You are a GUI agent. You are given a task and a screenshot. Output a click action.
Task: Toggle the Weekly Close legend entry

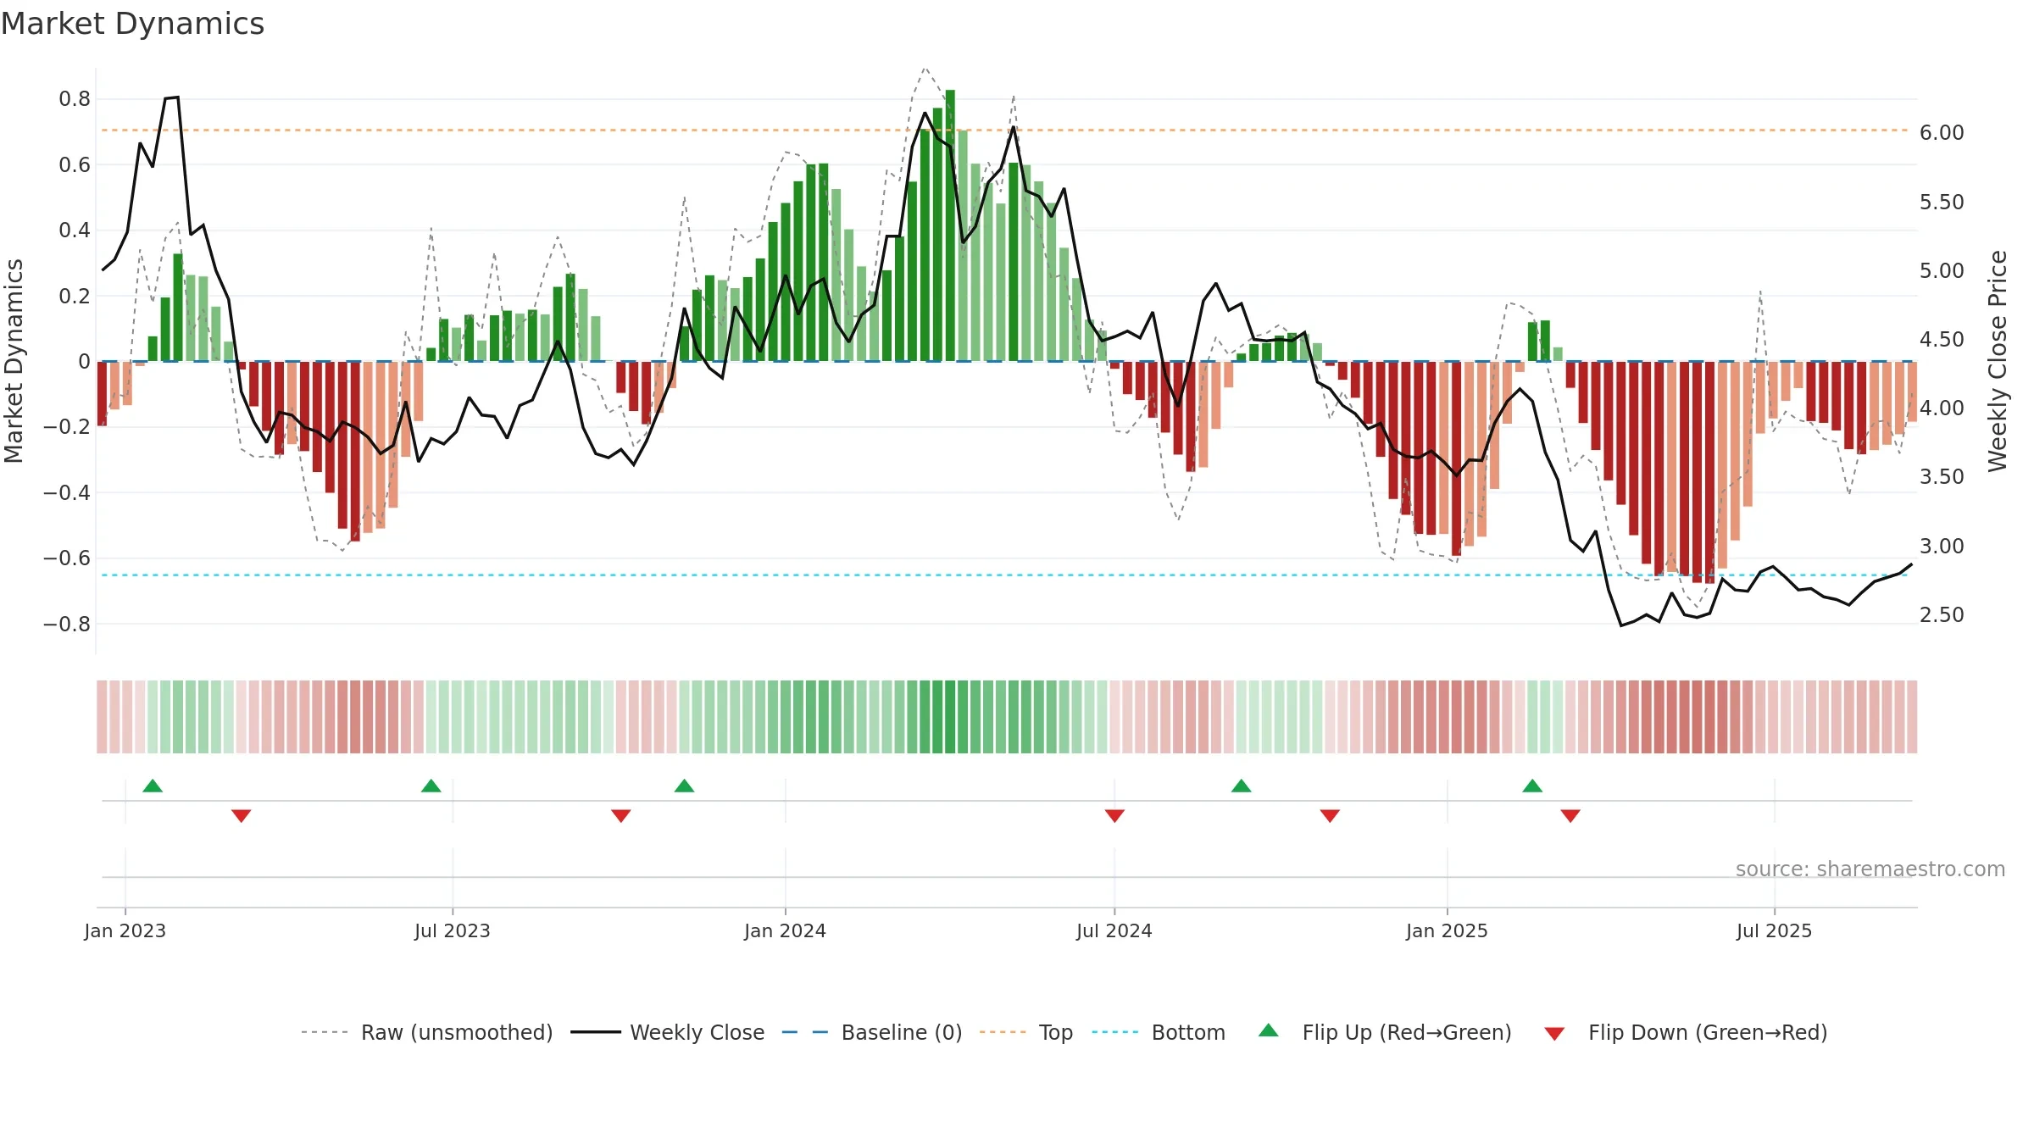click(x=668, y=1032)
